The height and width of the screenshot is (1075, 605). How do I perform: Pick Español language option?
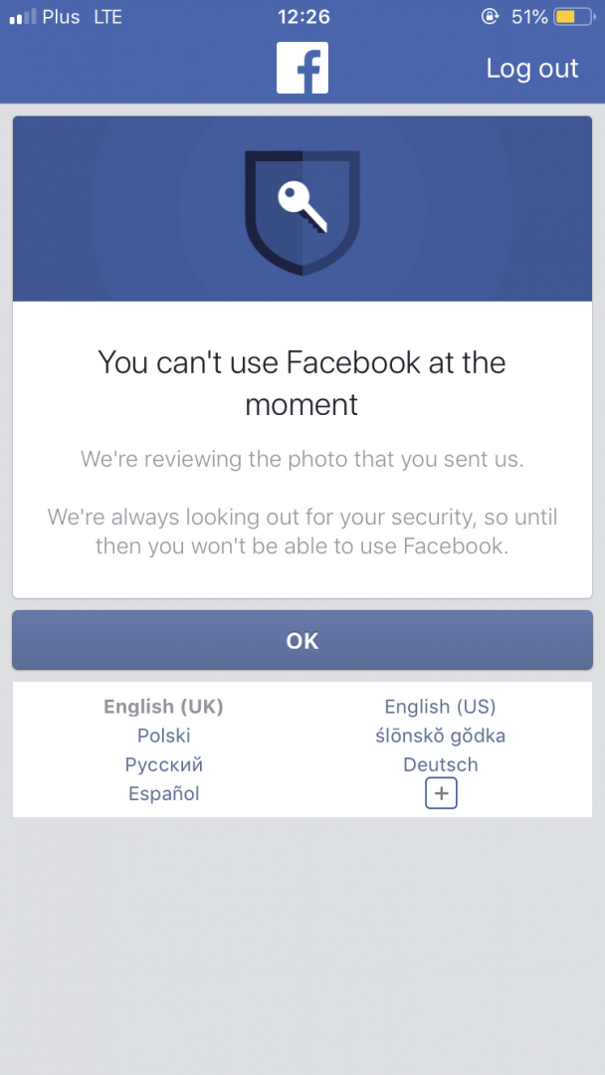(x=163, y=793)
